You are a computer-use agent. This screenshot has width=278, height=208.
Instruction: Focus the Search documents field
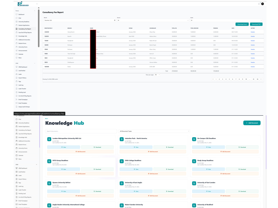coord(81,131)
